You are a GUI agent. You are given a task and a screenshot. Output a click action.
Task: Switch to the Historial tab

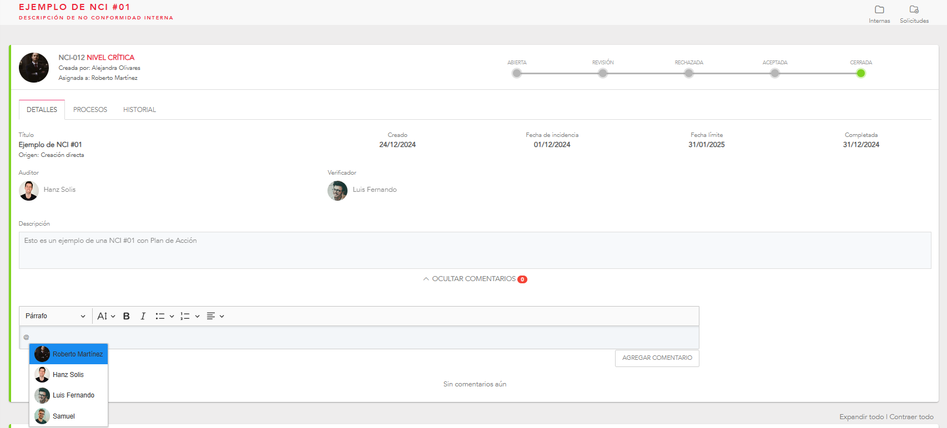pos(139,110)
